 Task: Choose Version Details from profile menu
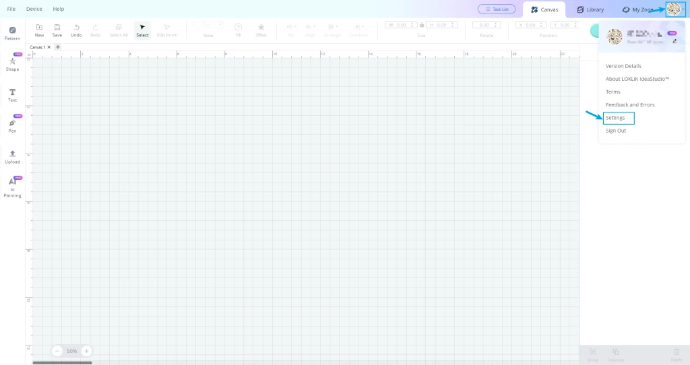click(623, 66)
